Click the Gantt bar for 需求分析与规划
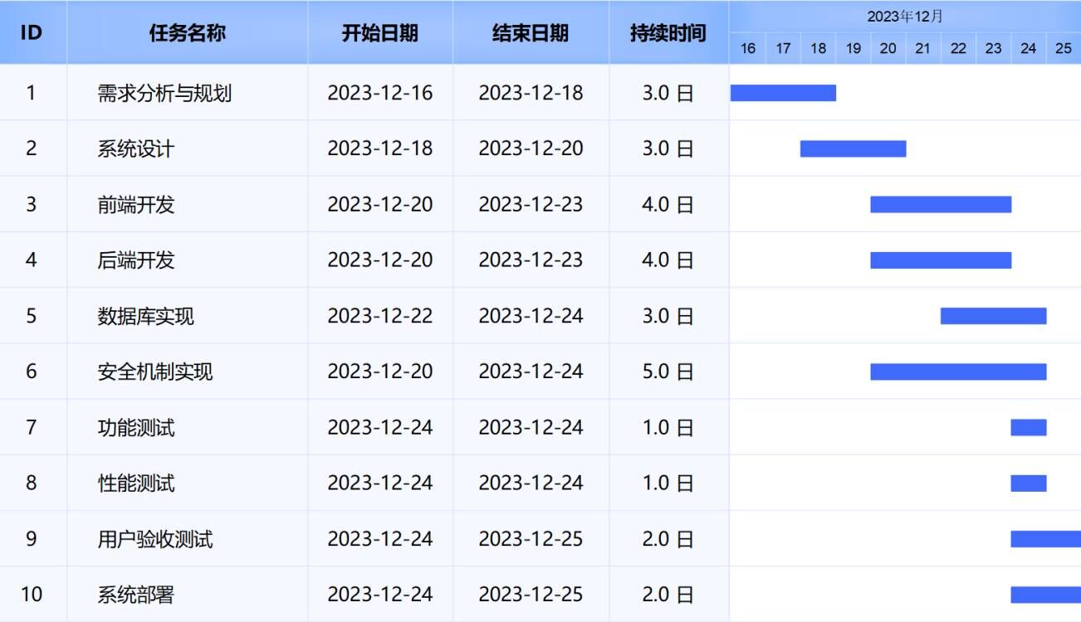This screenshot has height=622, width=1081. (782, 93)
